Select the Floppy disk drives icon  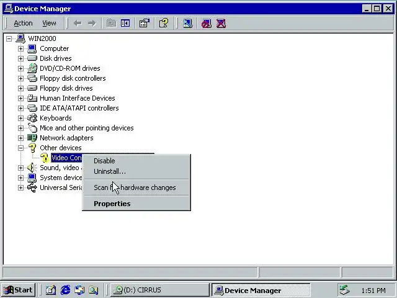[x=32, y=88]
